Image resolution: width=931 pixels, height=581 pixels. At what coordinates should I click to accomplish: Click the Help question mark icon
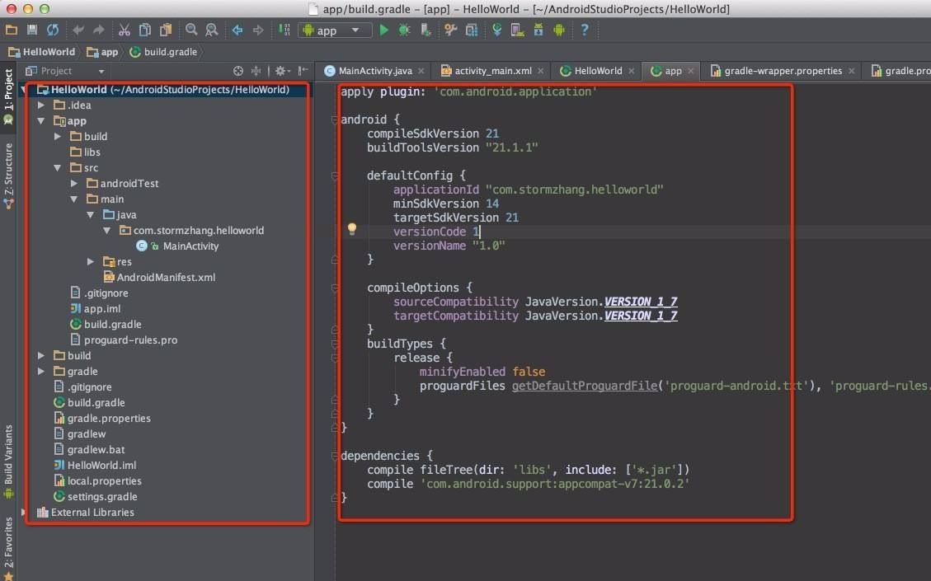point(585,30)
